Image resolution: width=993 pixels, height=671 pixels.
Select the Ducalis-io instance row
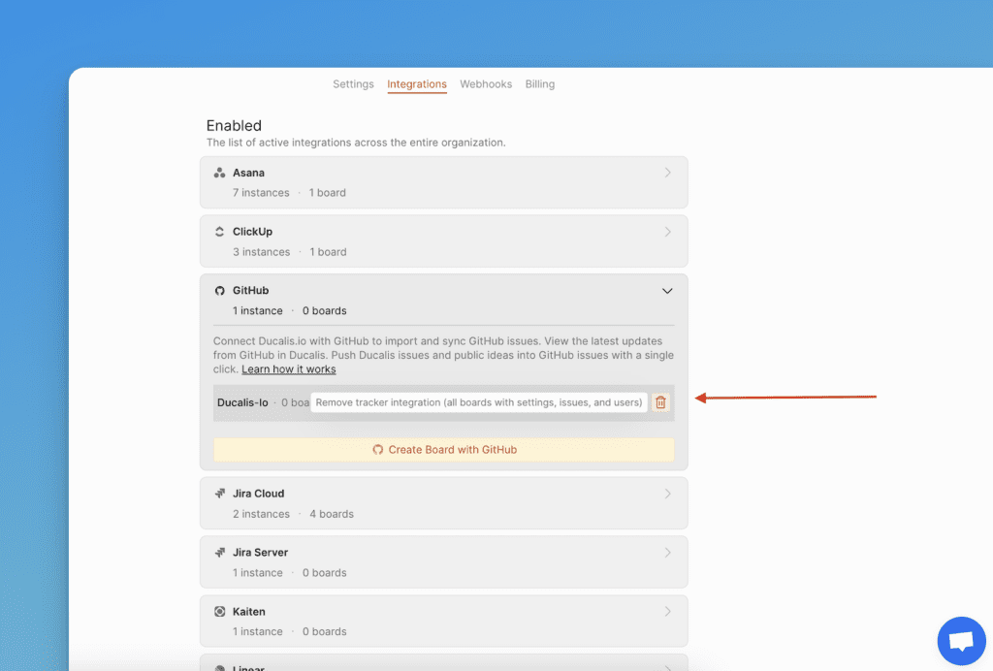point(243,402)
